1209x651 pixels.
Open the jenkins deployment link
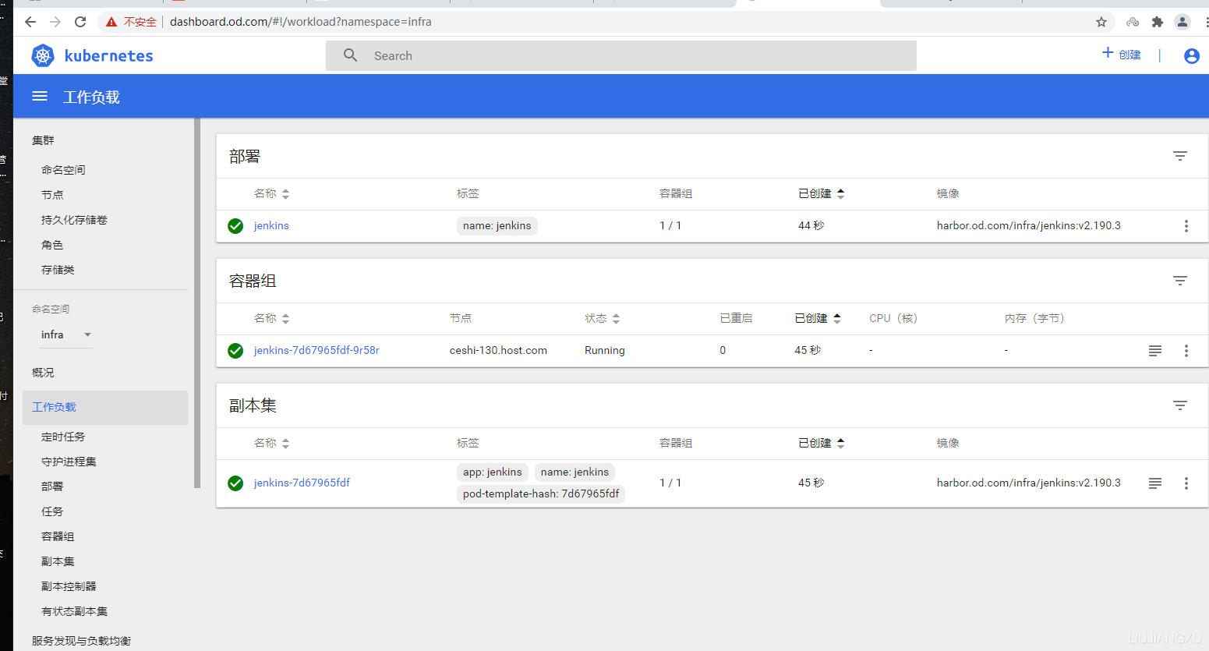coord(271,225)
